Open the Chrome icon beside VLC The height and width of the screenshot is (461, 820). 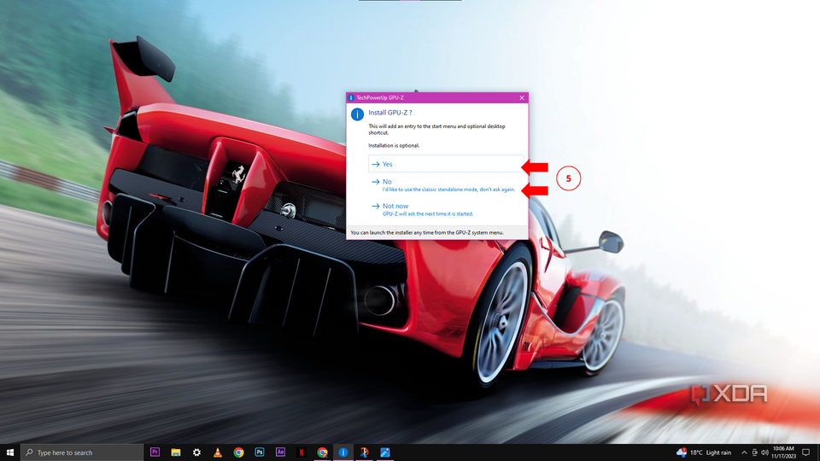[x=238, y=452]
